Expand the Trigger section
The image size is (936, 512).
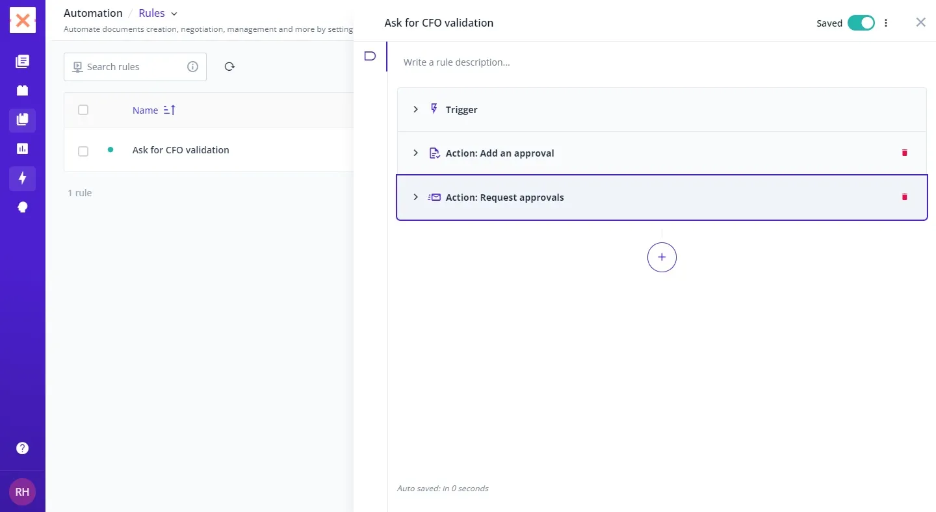click(x=416, y=110)
